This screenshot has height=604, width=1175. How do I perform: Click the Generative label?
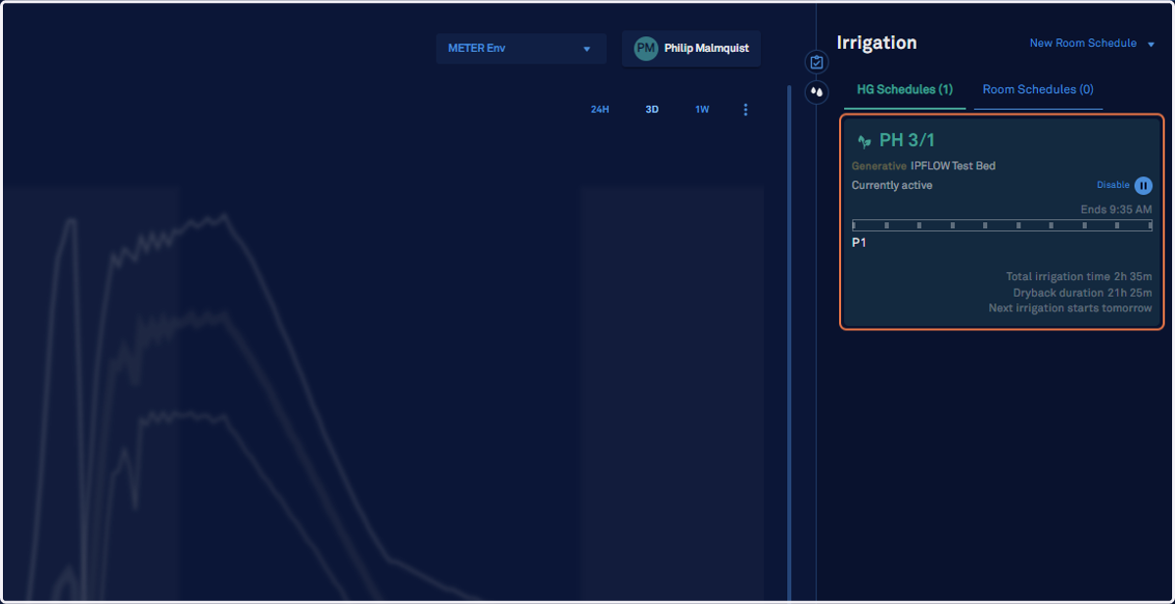tap(879, 165)
